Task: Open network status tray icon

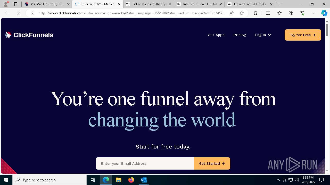Action: click(291, 180)
